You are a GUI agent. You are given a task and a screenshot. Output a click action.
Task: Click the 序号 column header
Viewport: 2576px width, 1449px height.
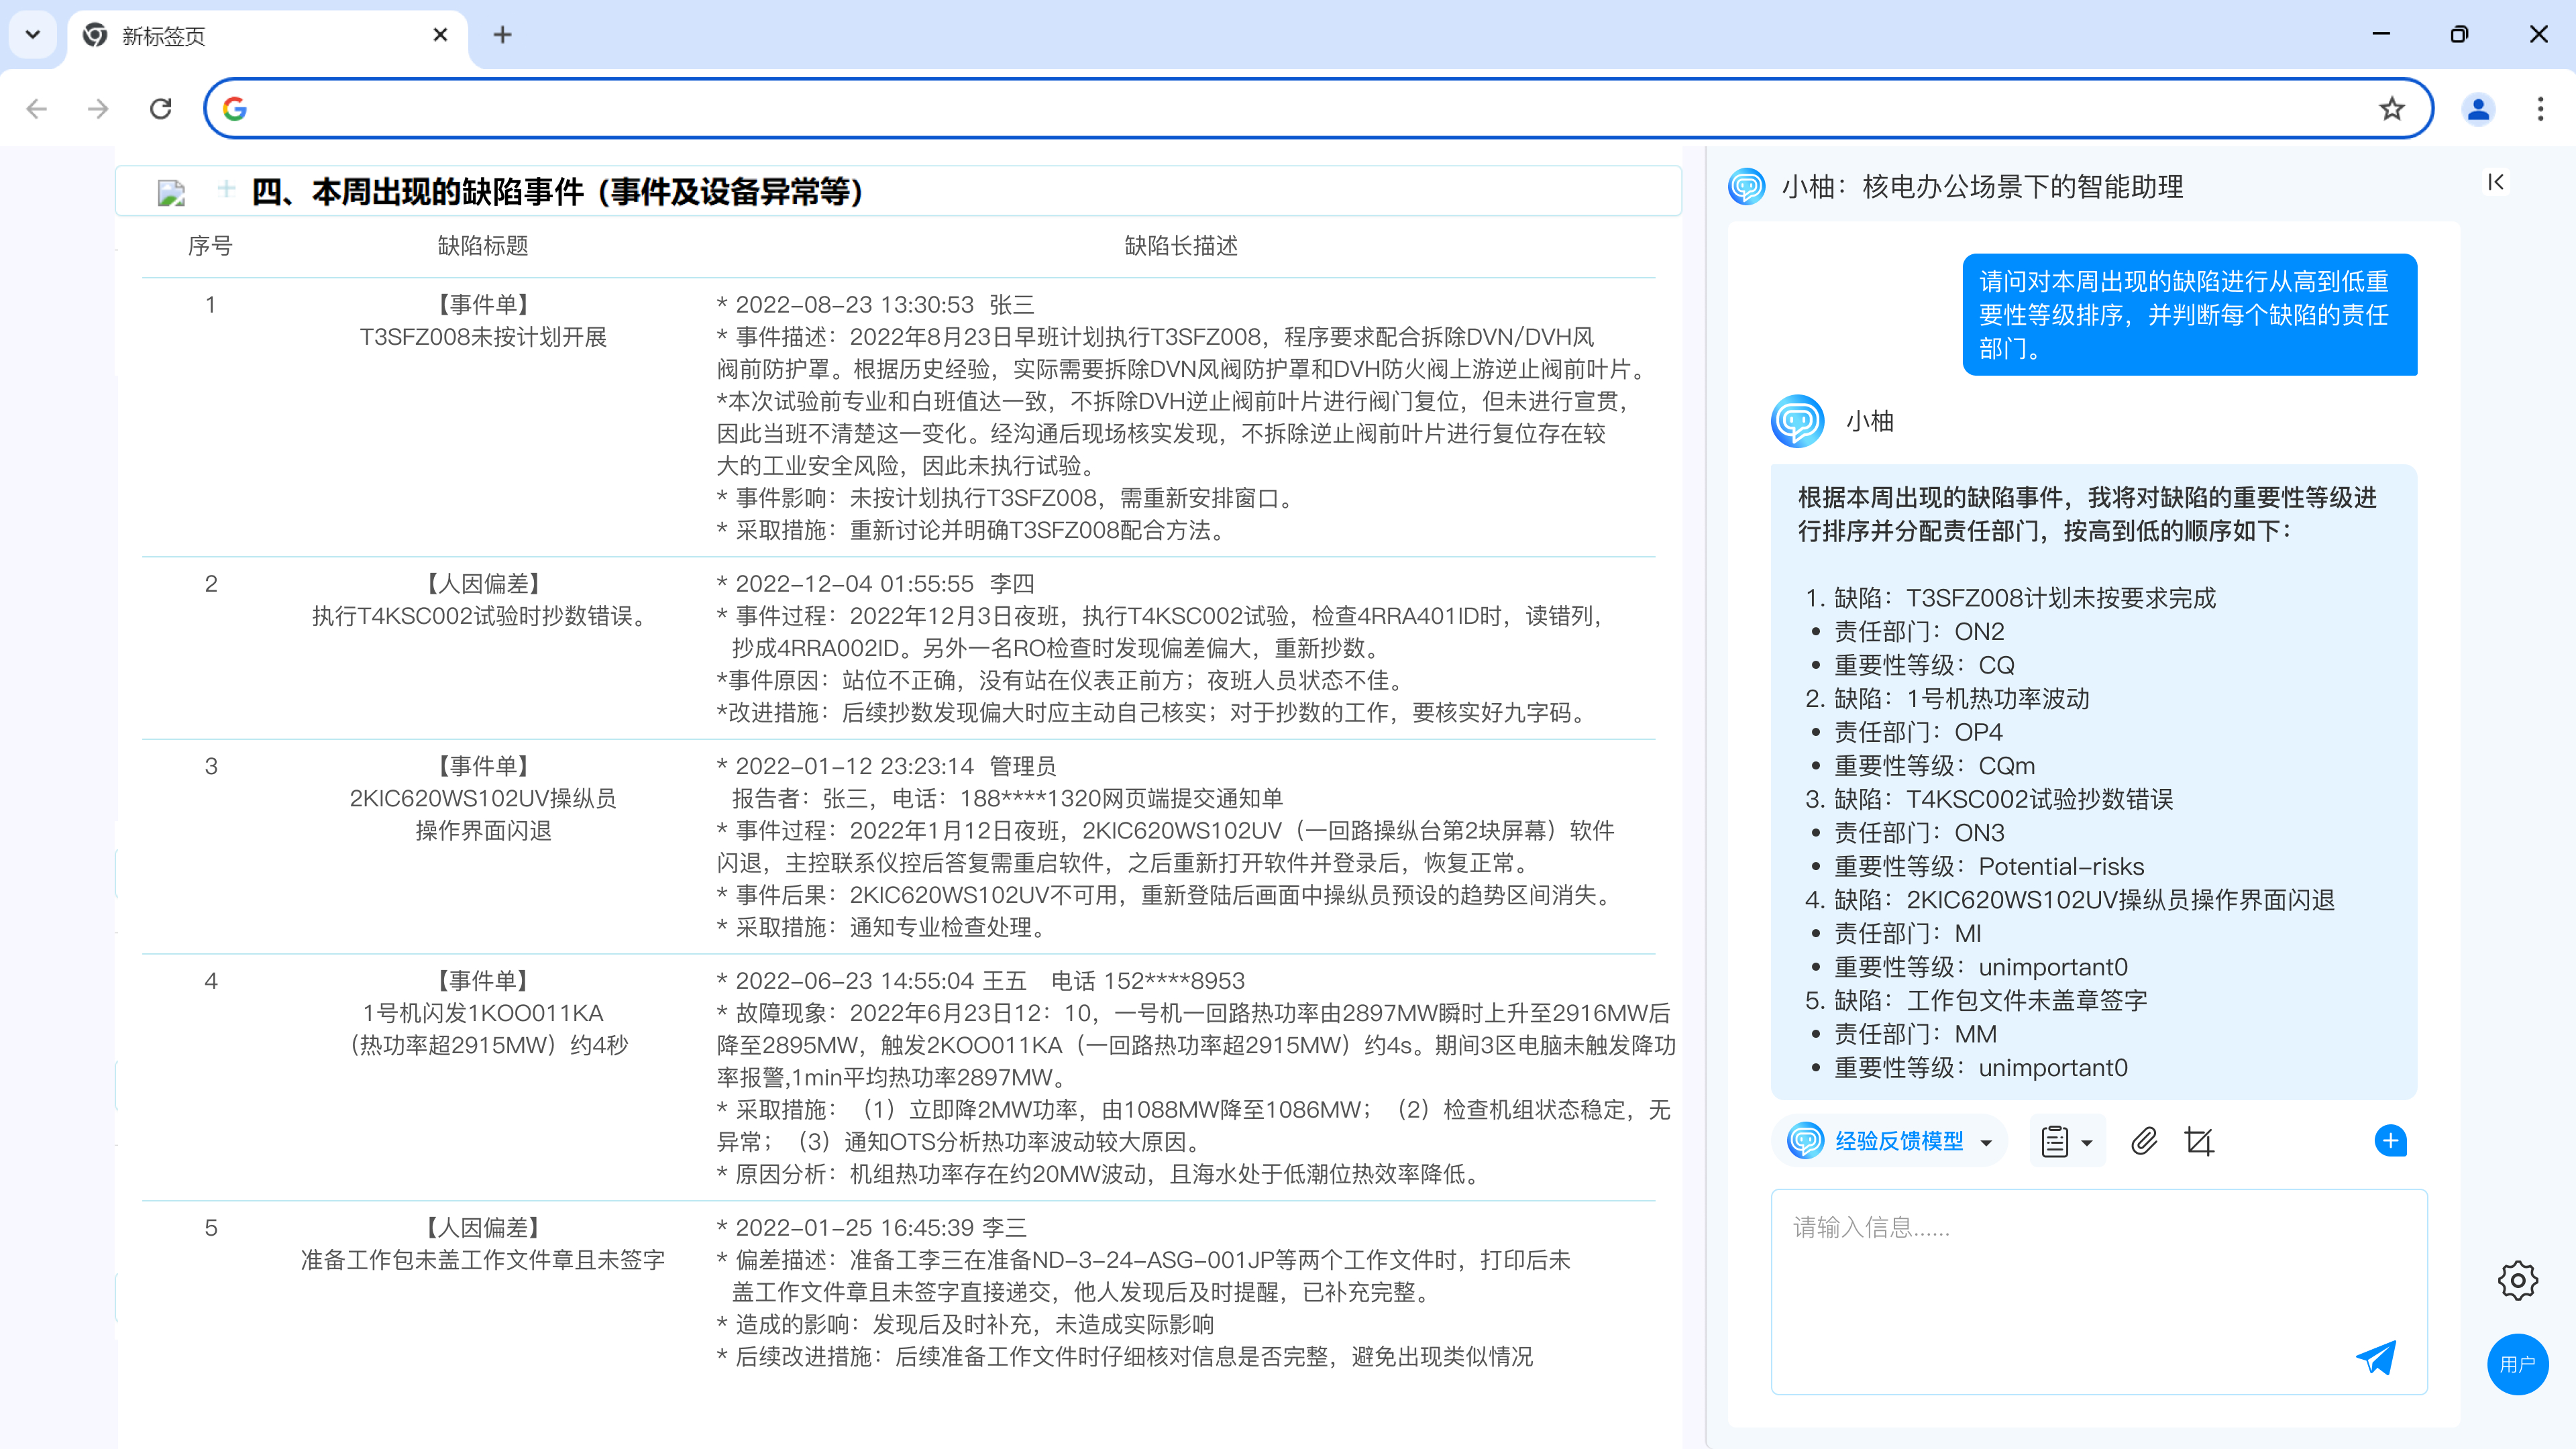pos(210,246)
